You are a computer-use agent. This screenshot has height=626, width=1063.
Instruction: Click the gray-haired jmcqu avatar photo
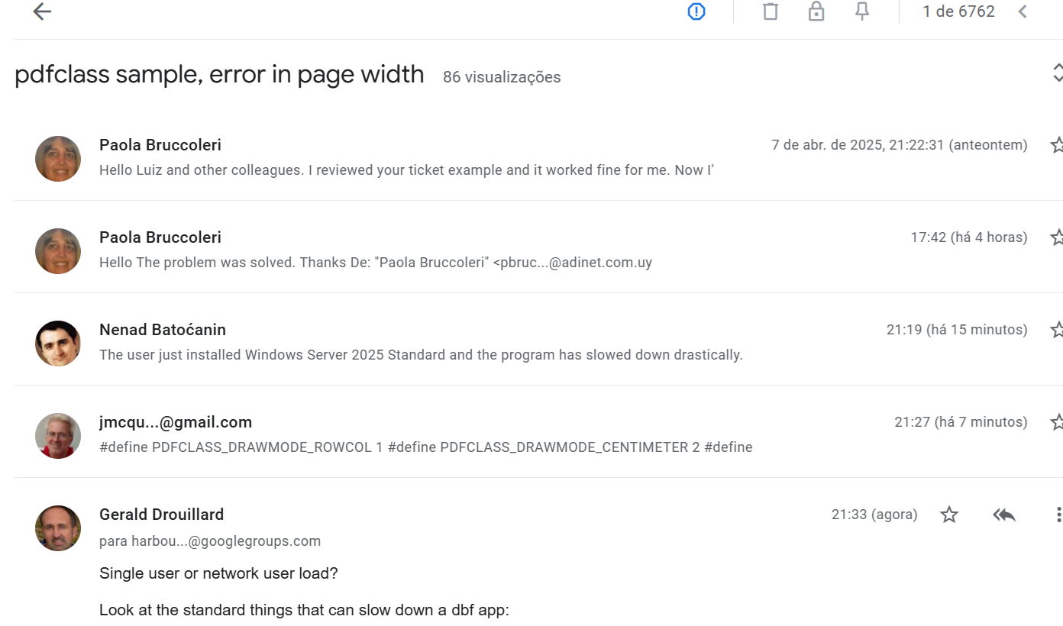(58, 436)
